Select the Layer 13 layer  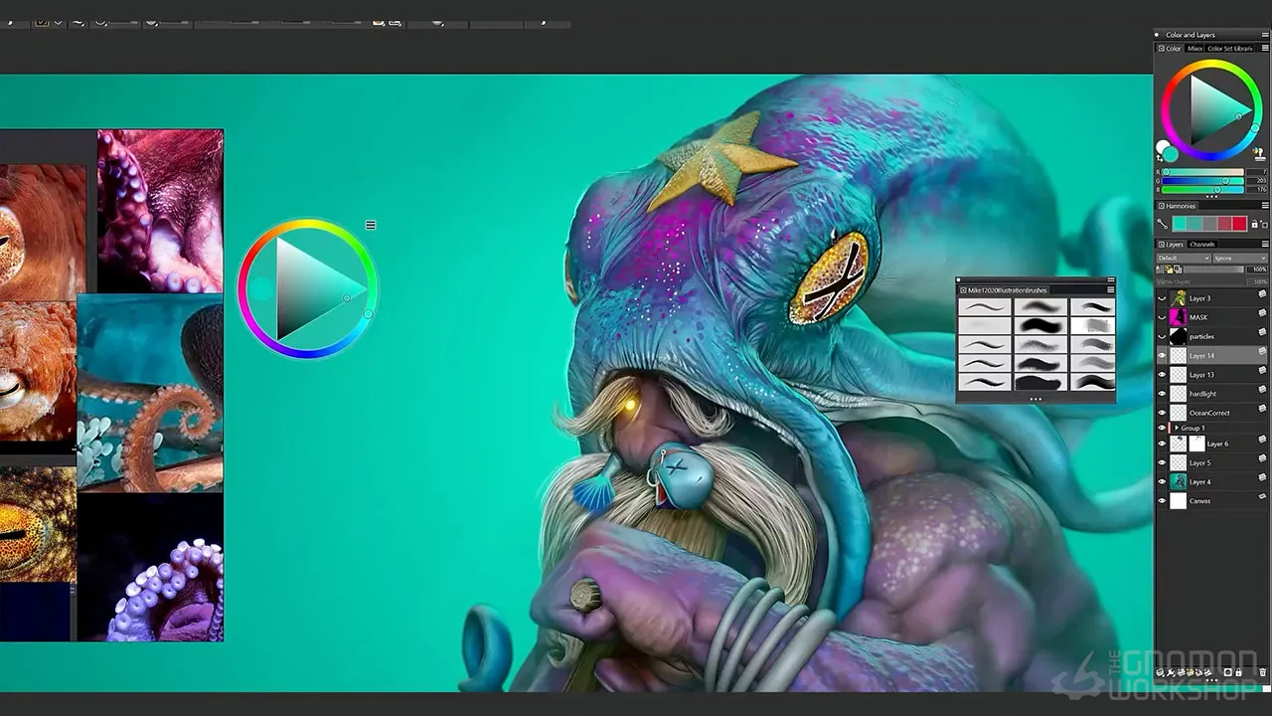[x=1212, y=375]
